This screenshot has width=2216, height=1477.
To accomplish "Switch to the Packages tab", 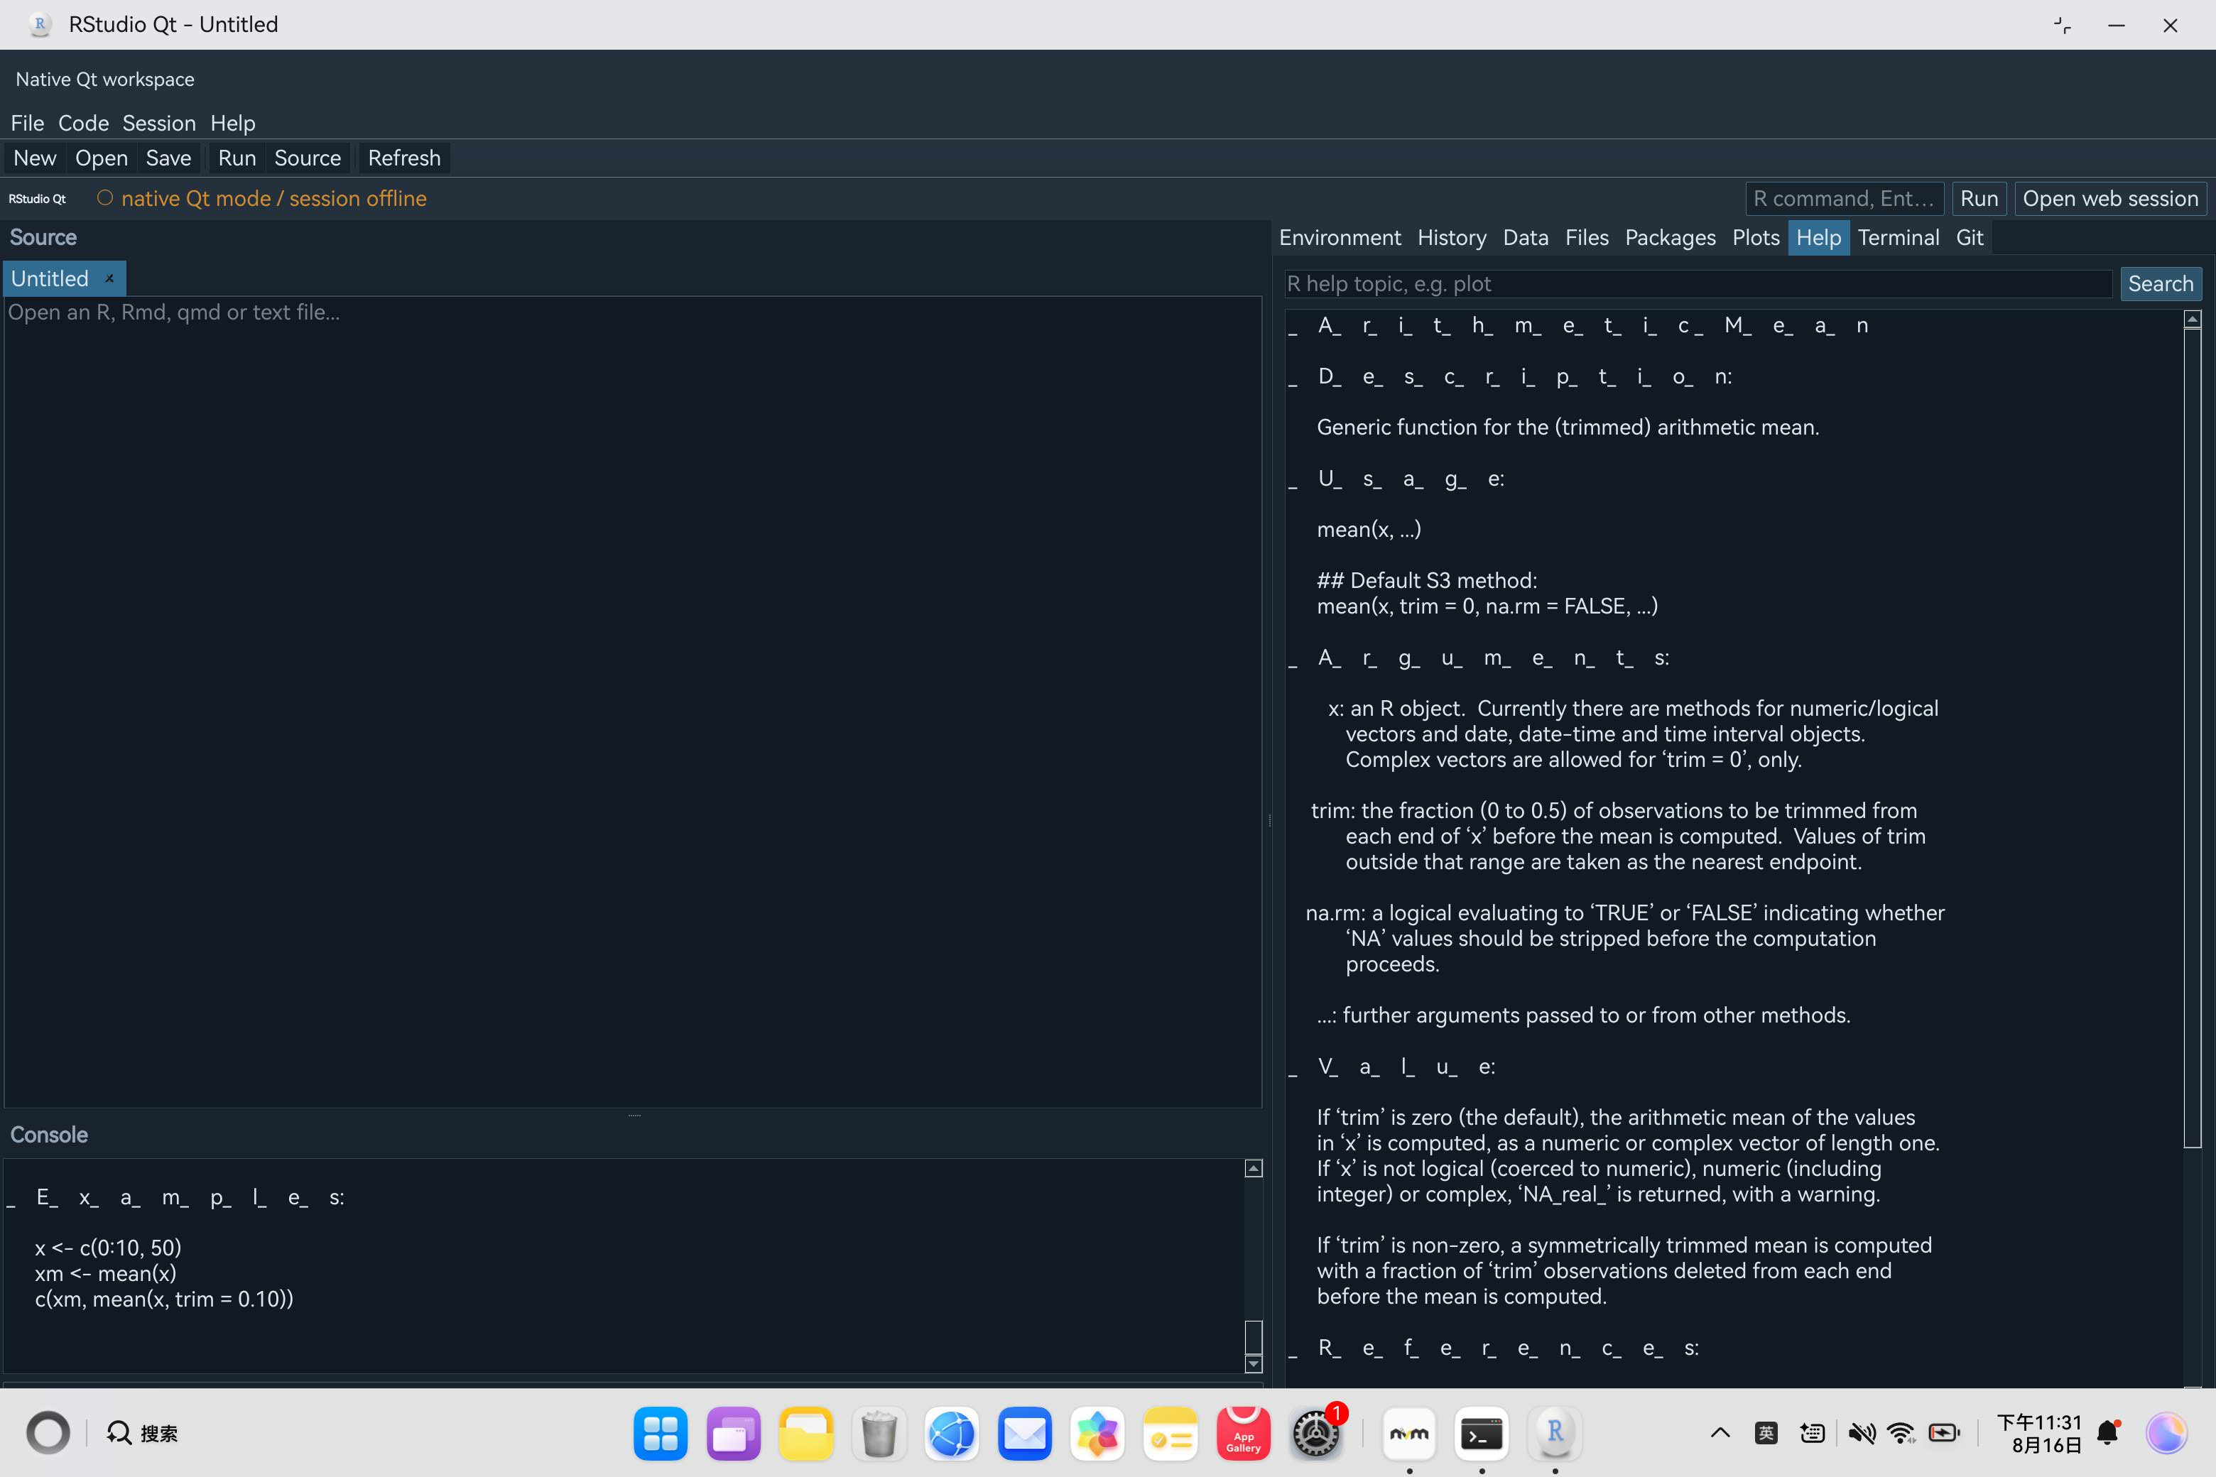I will tap(1670, 237).
